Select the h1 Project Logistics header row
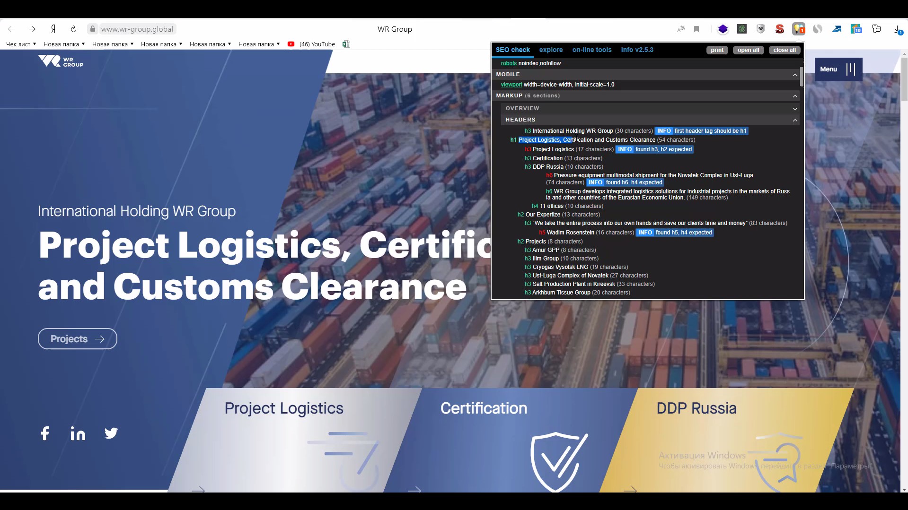This screenshot has width=908, height=510. [x=602, y=140]
